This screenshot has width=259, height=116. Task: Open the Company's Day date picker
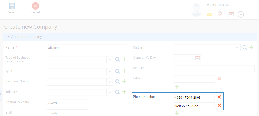click(198, 58)
